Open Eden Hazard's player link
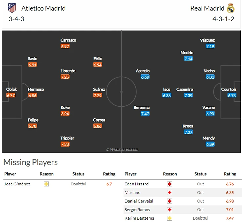This screenshot has height=224, width=242. (x=136, y=184)
